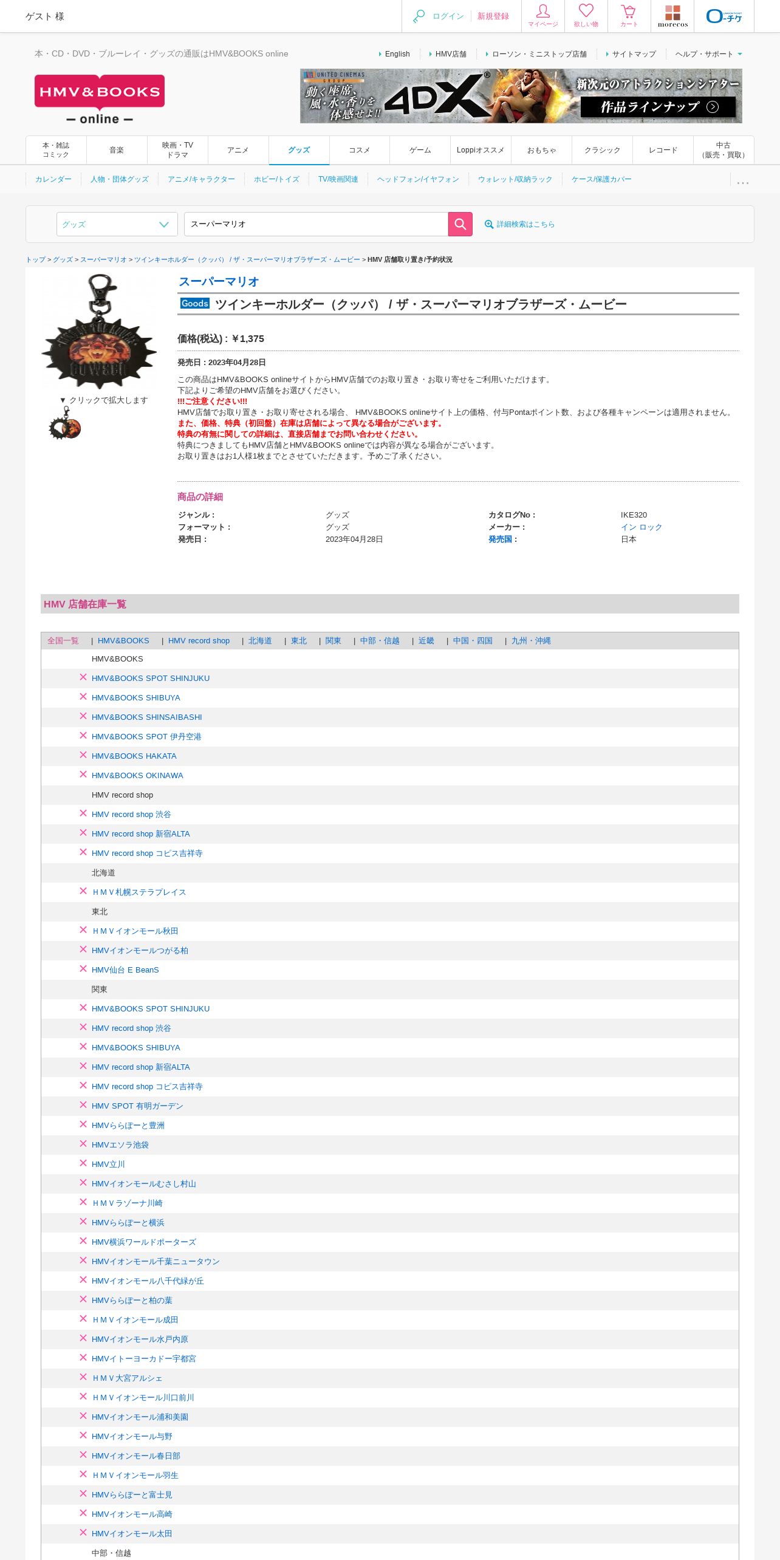Click 新規登録 link
Image resolution: width=780 pixels, height=1560 pixels.
(493, 16)
